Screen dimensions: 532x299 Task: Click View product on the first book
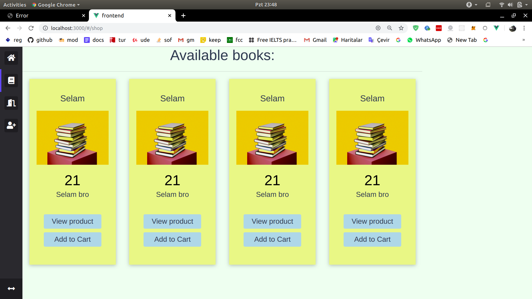[x=72, y=221]
